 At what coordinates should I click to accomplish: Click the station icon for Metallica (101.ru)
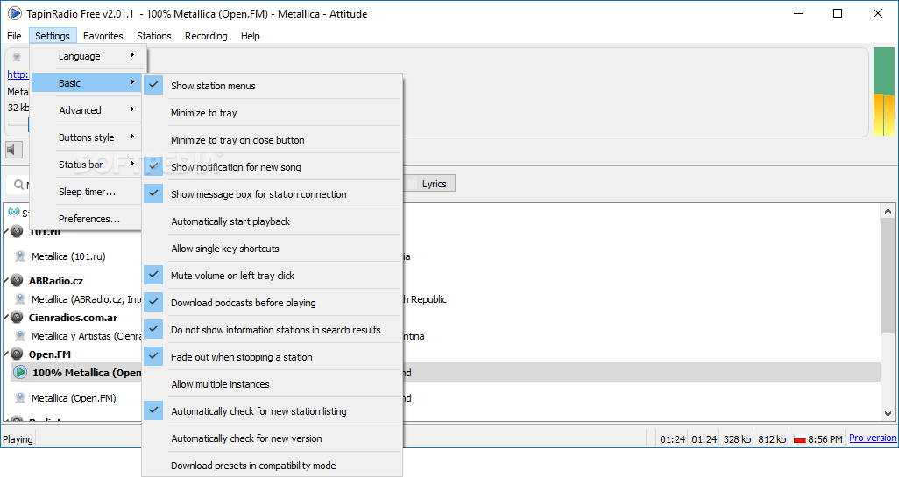pos(20,256)
